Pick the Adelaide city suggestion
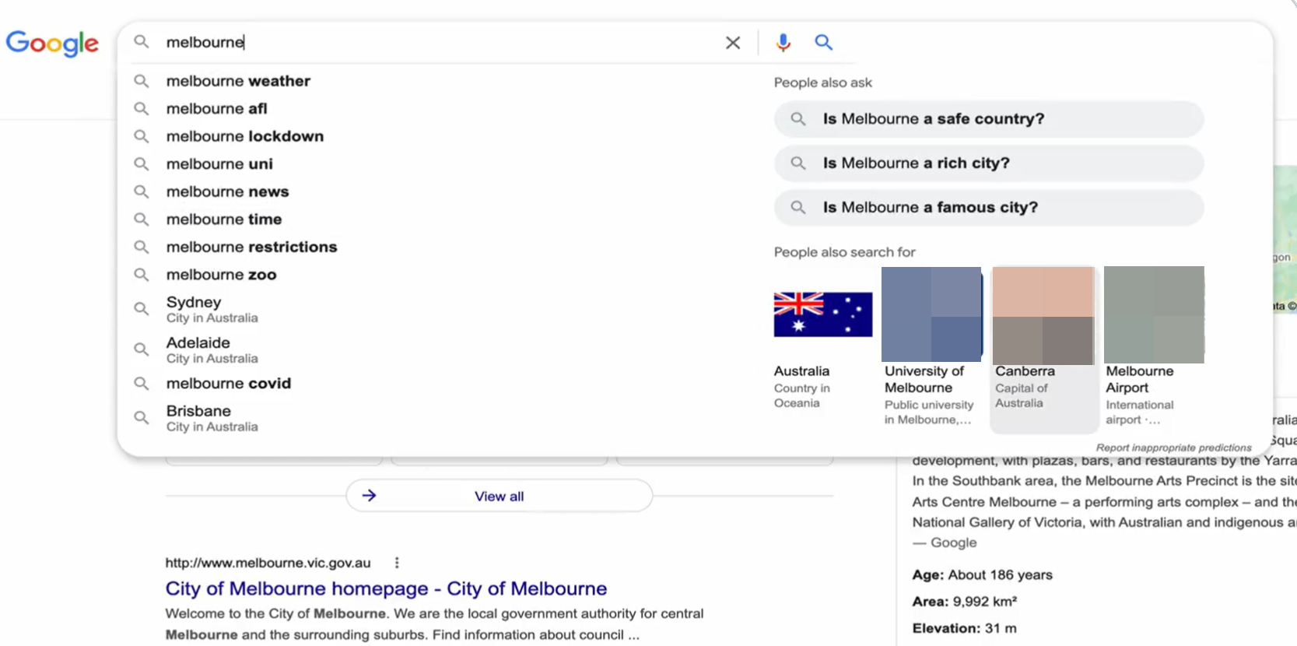Viewport: 1297px width, 646px height. pos(212,349)
